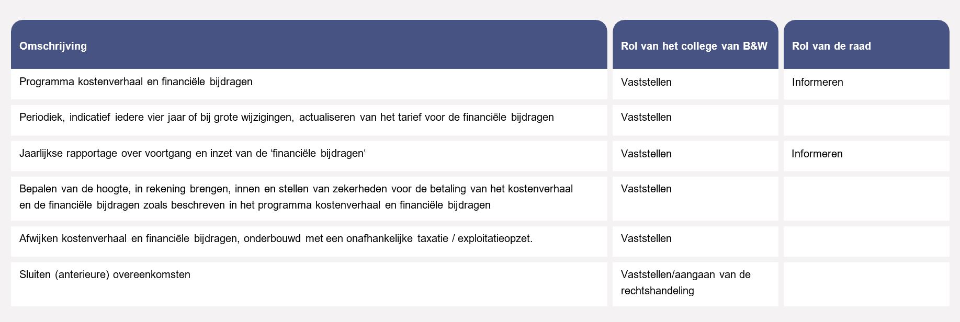Click the 'Rol van het college van B&W' header
The image size is (960, 322).
[x=694, y=46]
